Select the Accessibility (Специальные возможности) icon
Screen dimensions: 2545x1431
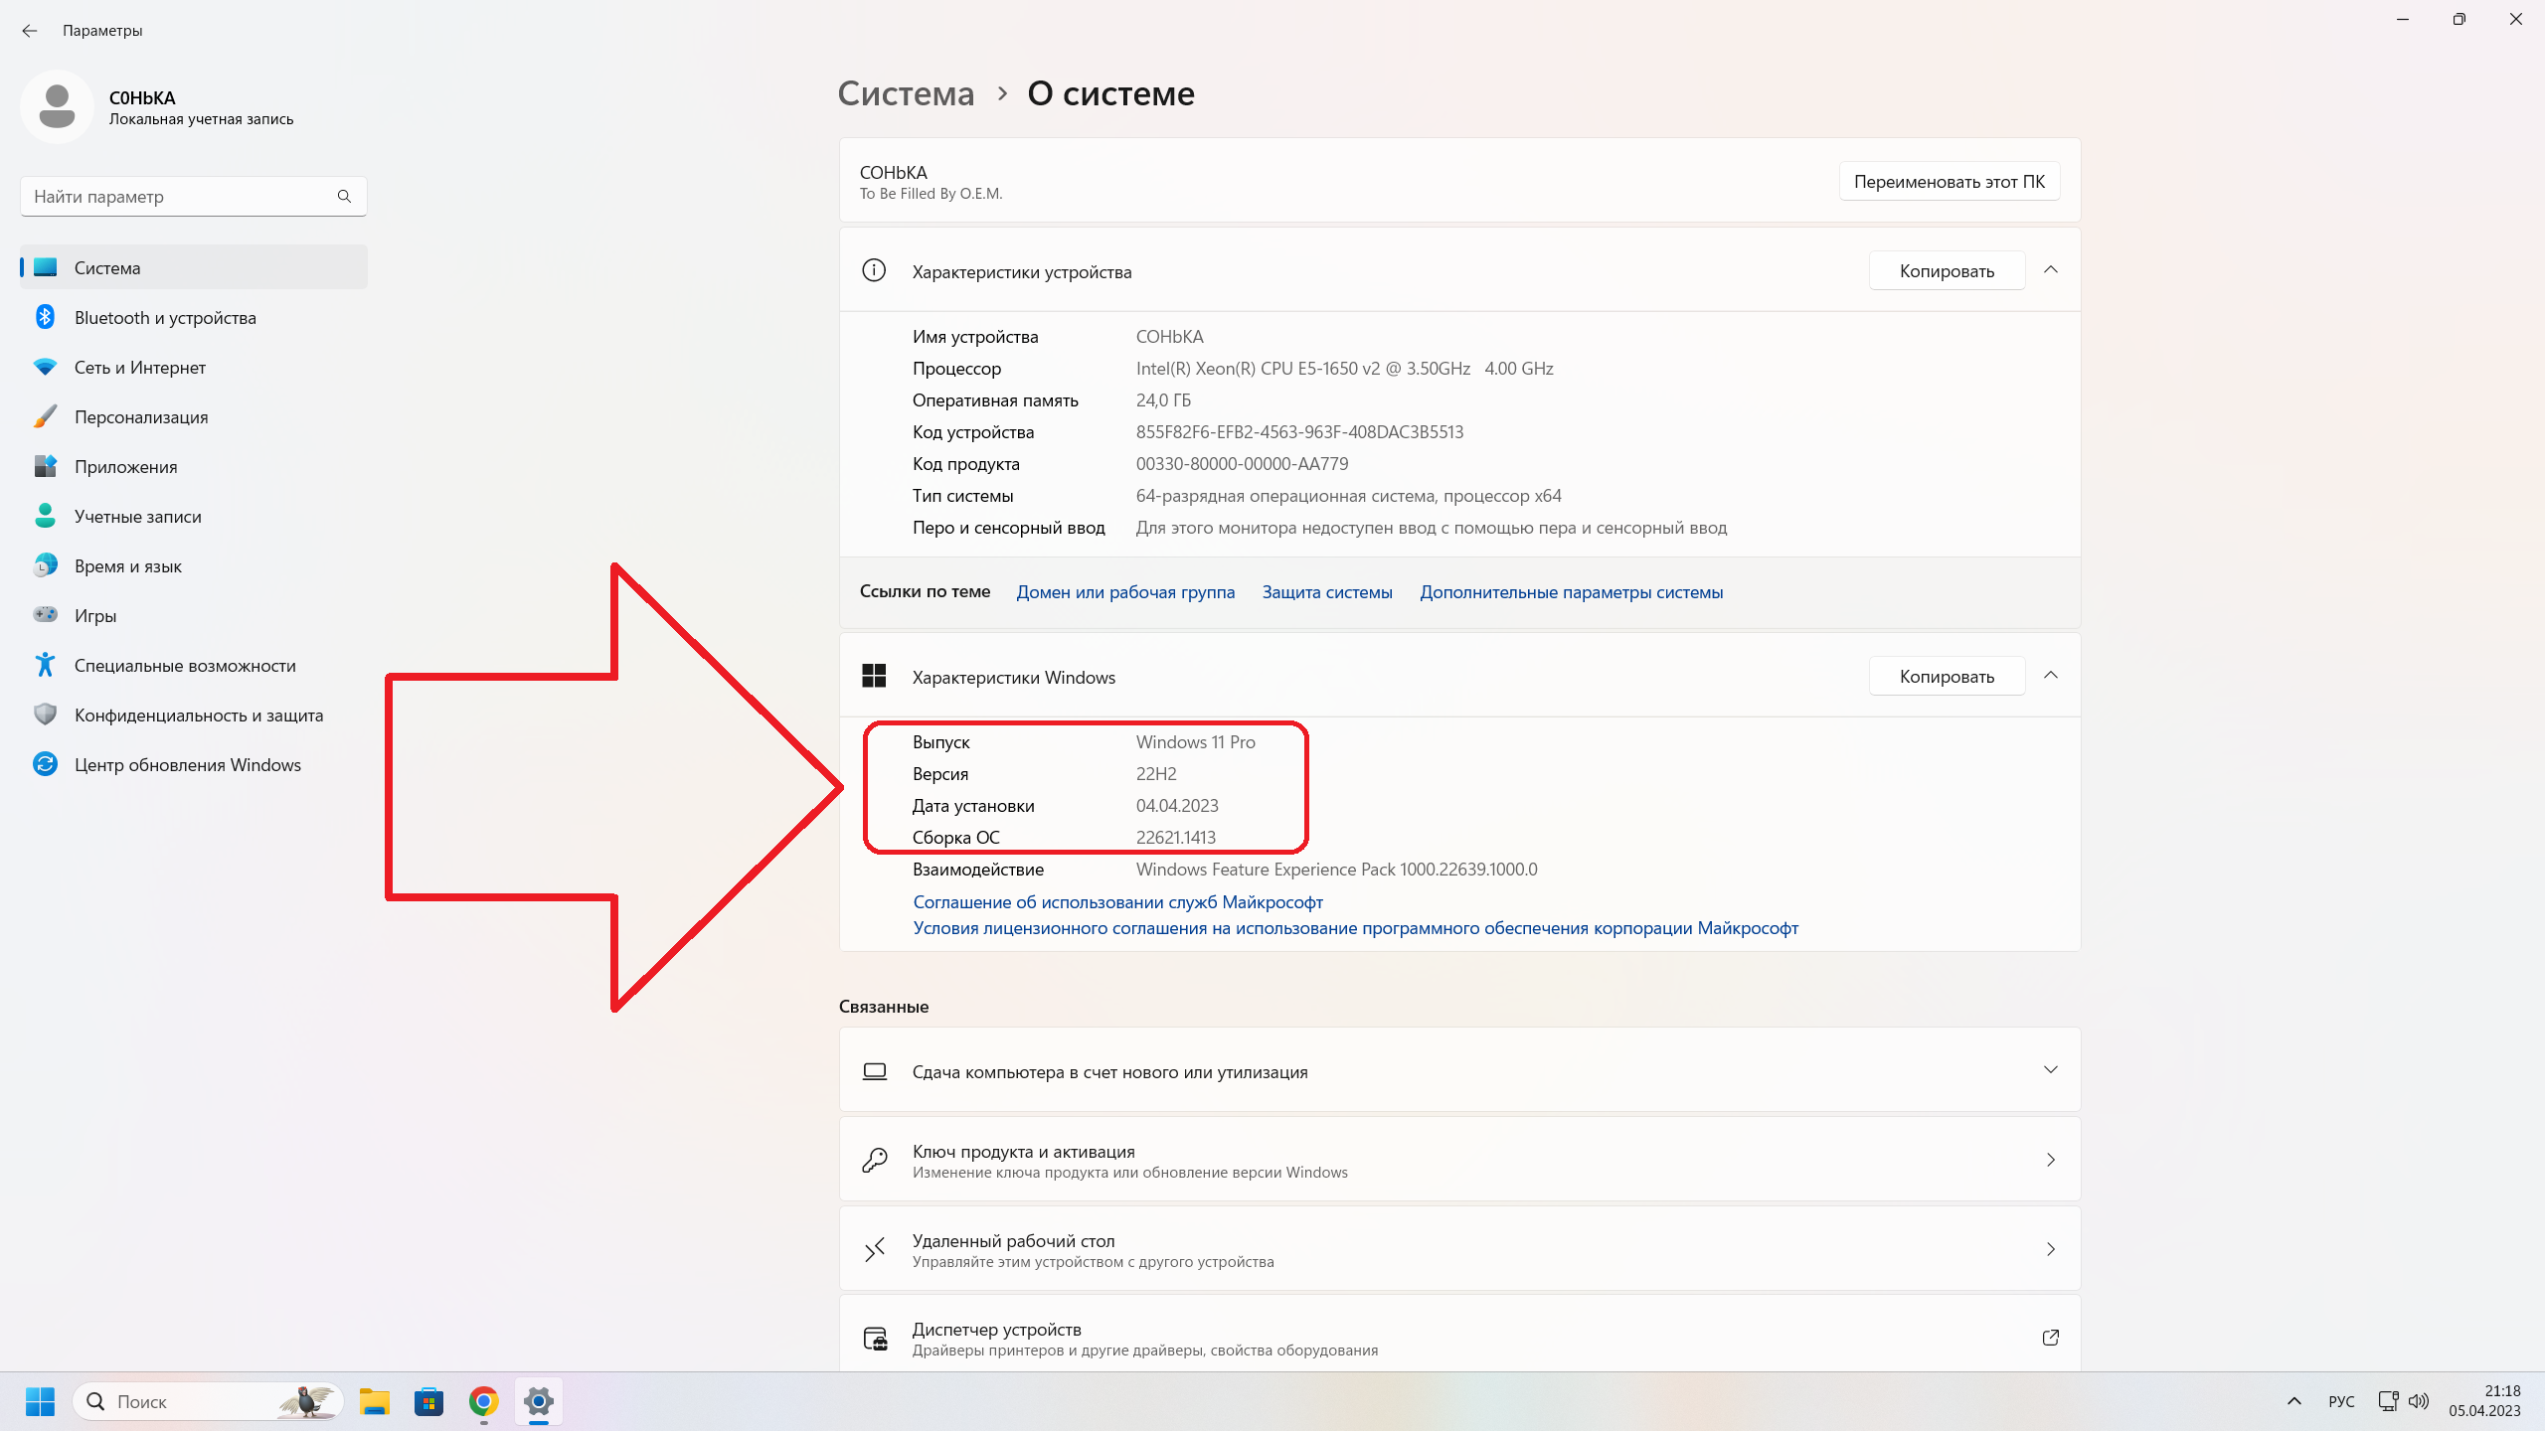click(45, 665)
